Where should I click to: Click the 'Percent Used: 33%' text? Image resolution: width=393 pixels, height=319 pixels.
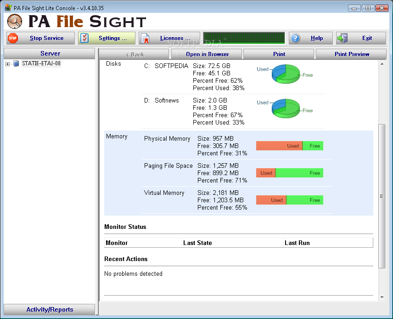(x=219, y=122)
